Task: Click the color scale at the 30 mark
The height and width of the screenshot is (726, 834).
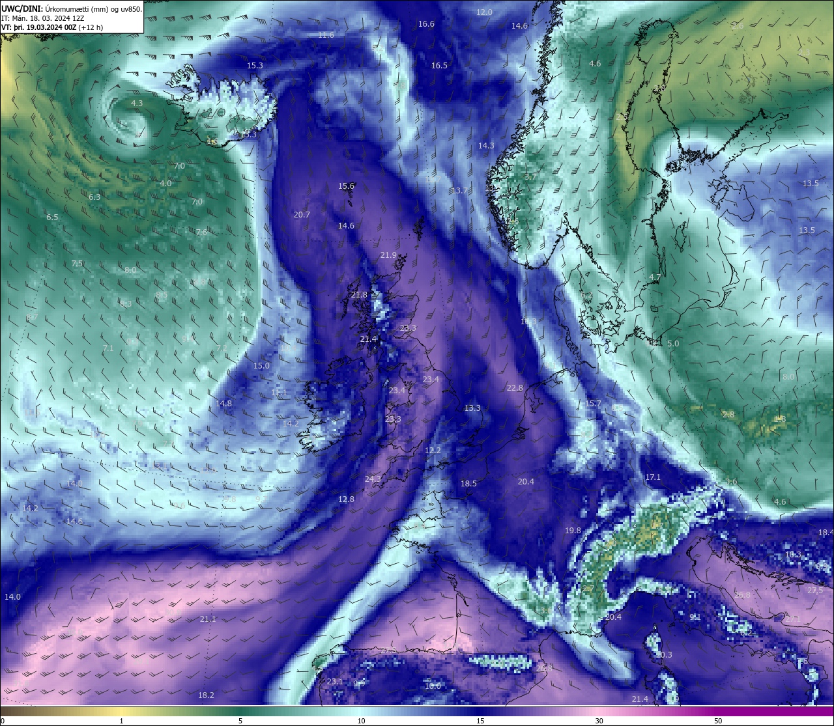Action: [x=599, y=721]
